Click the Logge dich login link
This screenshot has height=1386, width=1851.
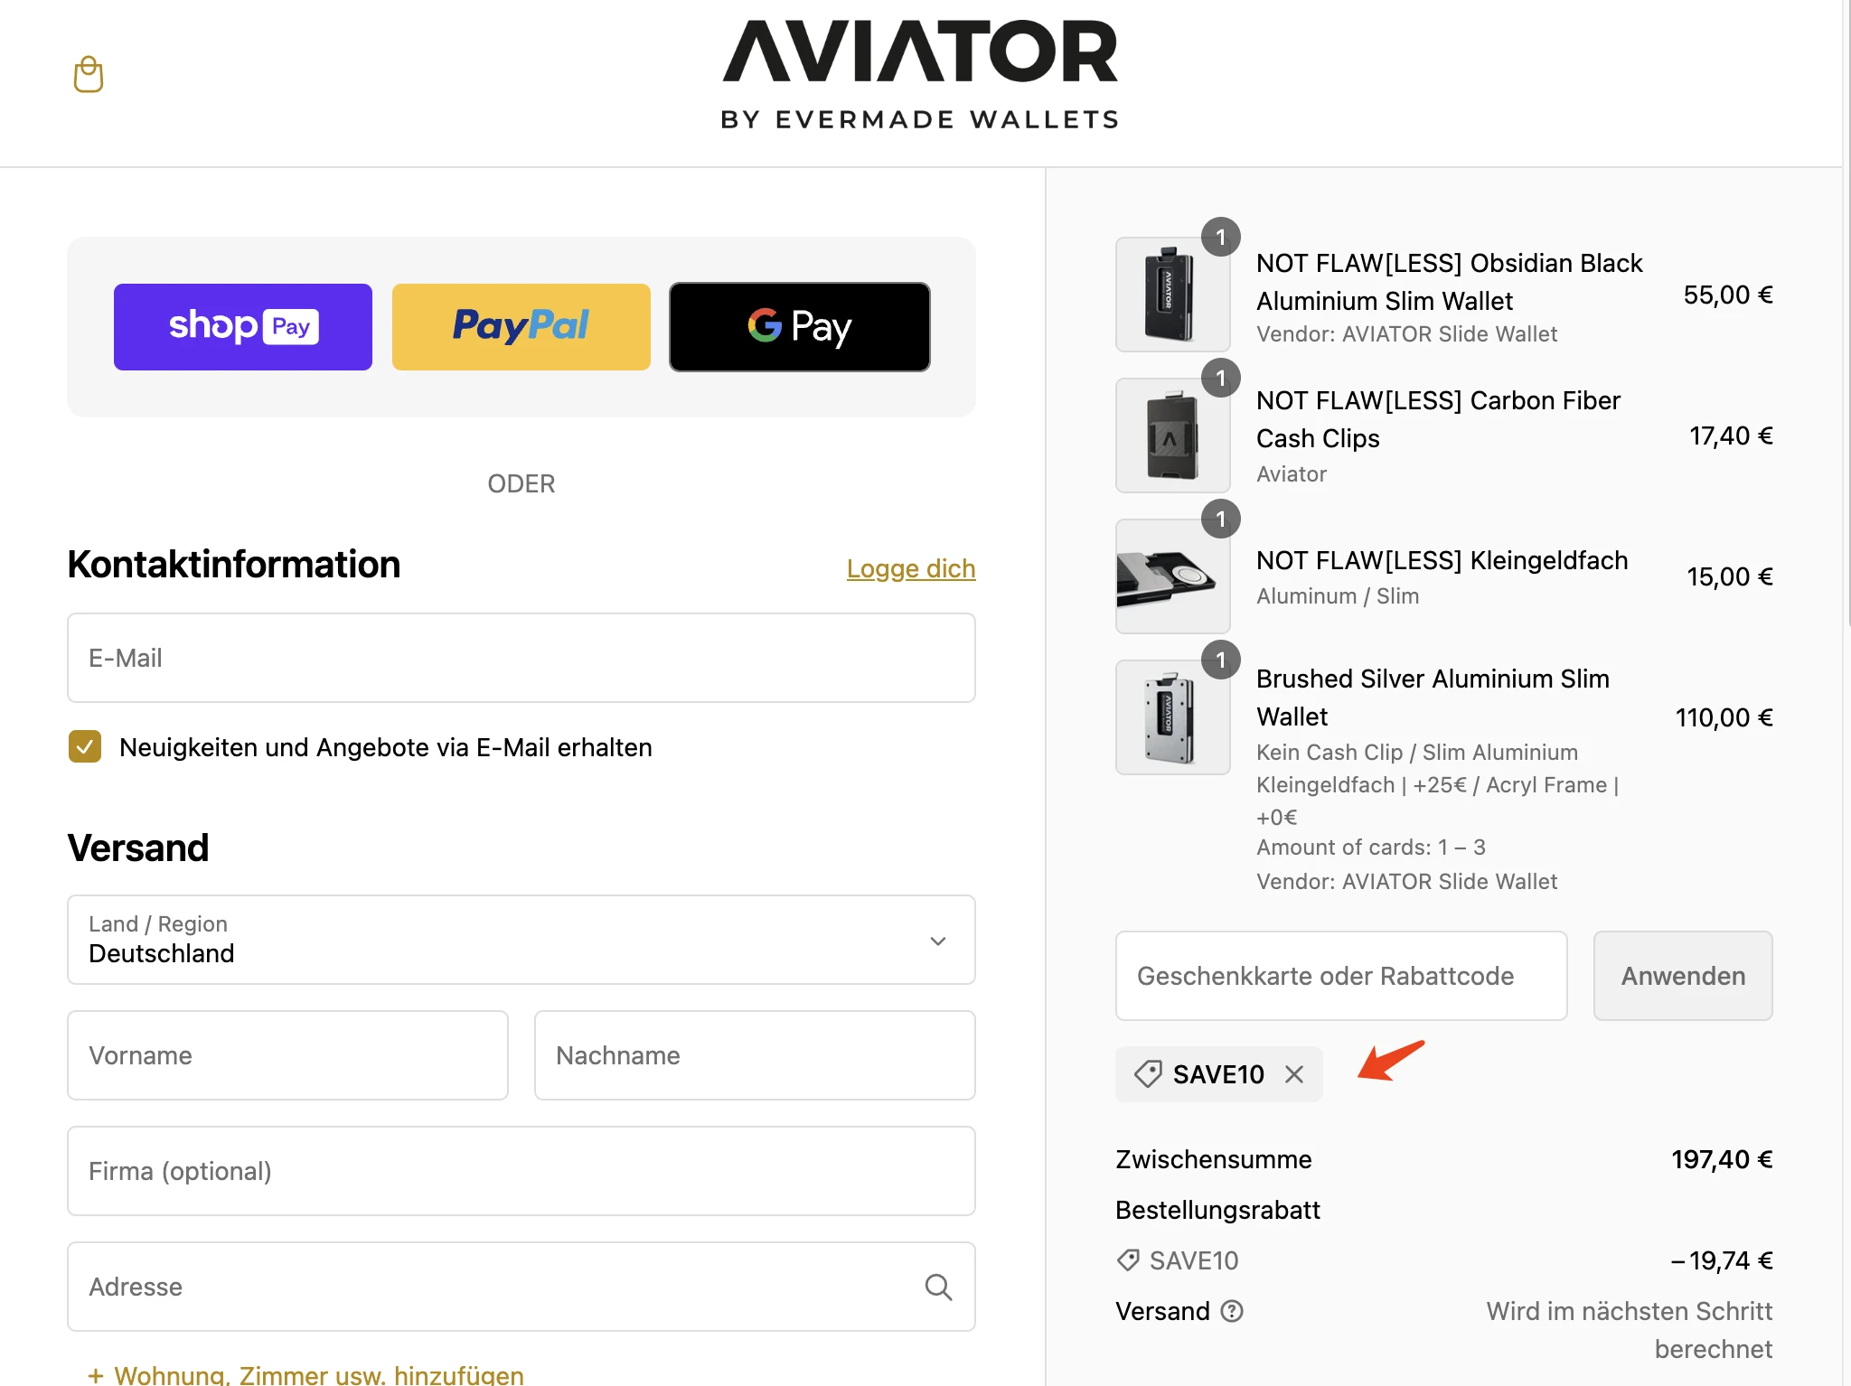[911, 568]
